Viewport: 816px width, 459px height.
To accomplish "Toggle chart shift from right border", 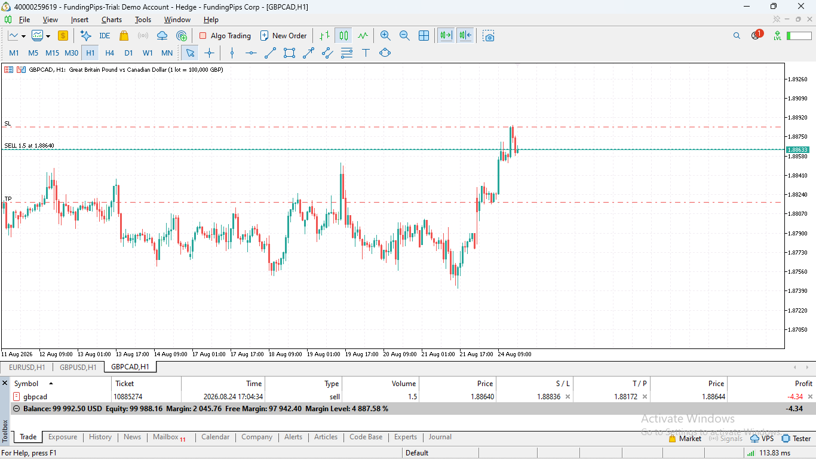I will point(465,36).
